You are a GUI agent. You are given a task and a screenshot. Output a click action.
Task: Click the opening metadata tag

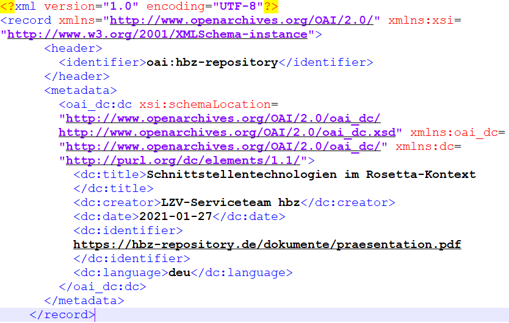pos(81,90)
